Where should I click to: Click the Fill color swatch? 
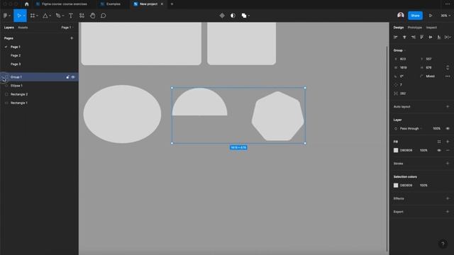point(396,150)
